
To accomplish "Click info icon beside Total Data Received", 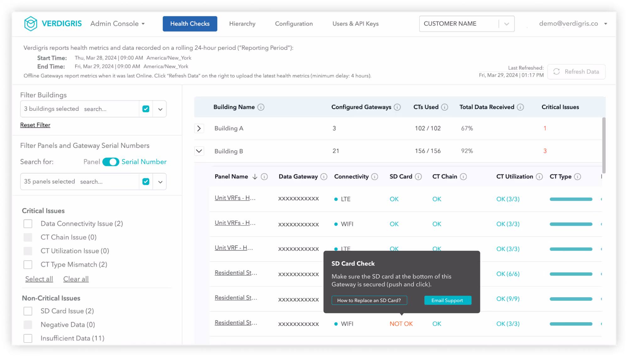I will tap(520, 107).
